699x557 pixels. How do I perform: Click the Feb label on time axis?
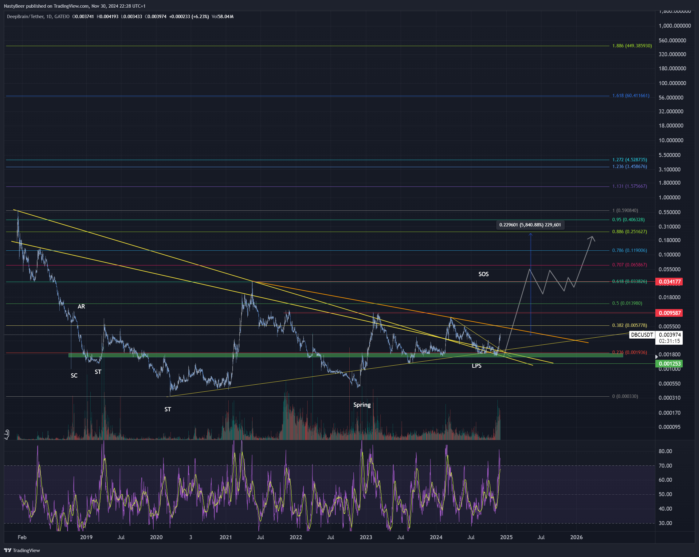pyautogui.click(x=22, y=537)
